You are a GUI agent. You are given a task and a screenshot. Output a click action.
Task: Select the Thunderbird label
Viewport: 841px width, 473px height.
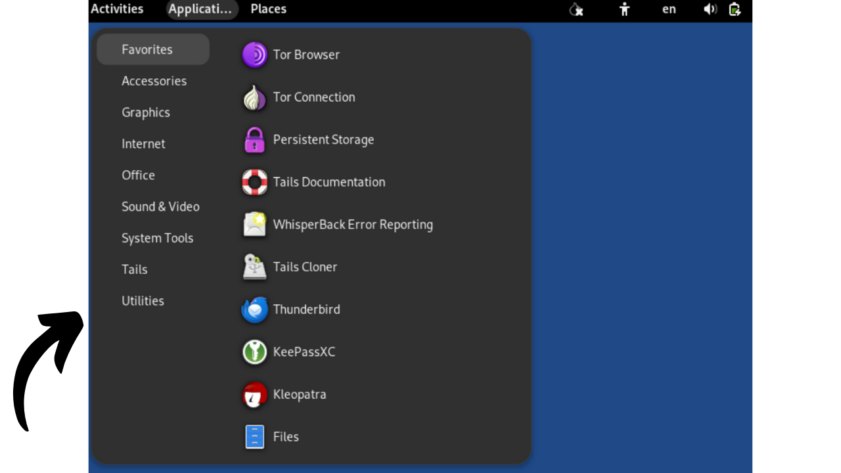pos(307,309)
